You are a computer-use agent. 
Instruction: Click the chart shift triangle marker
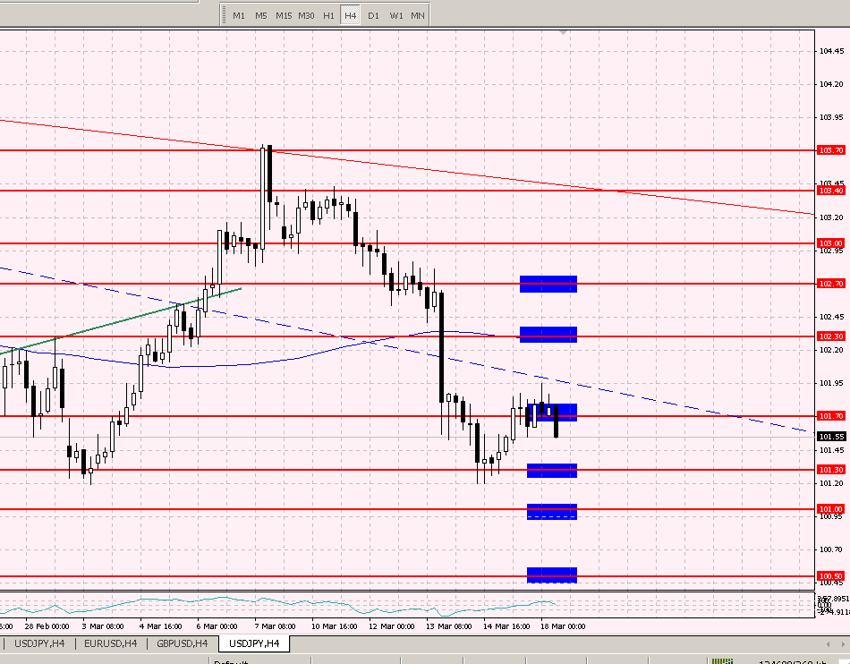pyautogui.click(x=564, y=33)
